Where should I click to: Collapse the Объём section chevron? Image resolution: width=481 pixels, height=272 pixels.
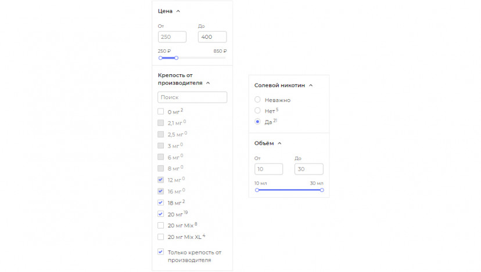coord(279,143)
